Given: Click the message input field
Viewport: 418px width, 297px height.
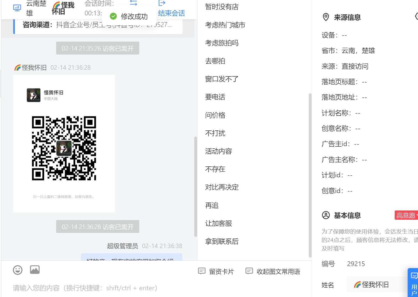Looking at the screenshot, I should pyautogui.click(x=156, y=288).
